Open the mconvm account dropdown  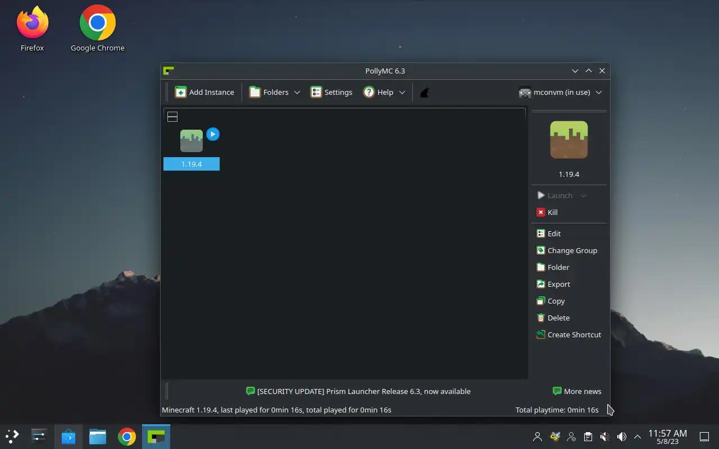click(561, 92)
